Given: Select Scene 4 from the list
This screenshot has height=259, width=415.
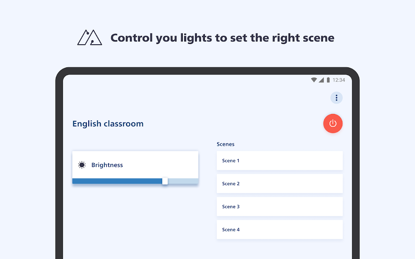Looking at the screenshot, I should click(280, 230).
